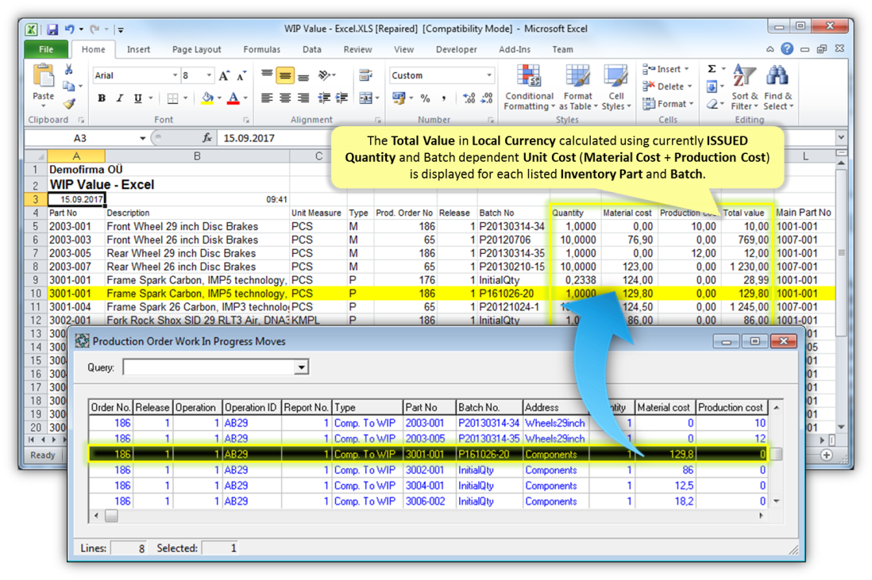This screenshot has width=872, height=580.
Task: Apply the accounting number format
Action: (399, 98)
